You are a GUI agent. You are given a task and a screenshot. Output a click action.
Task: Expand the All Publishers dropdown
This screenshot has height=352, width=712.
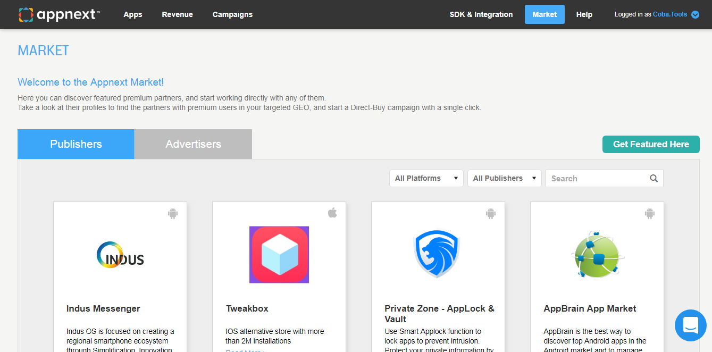(x=504, y=179)
